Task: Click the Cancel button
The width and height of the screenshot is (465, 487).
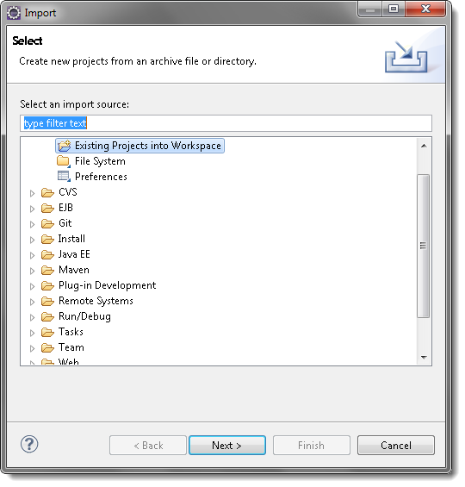Action: coord(396,446)
